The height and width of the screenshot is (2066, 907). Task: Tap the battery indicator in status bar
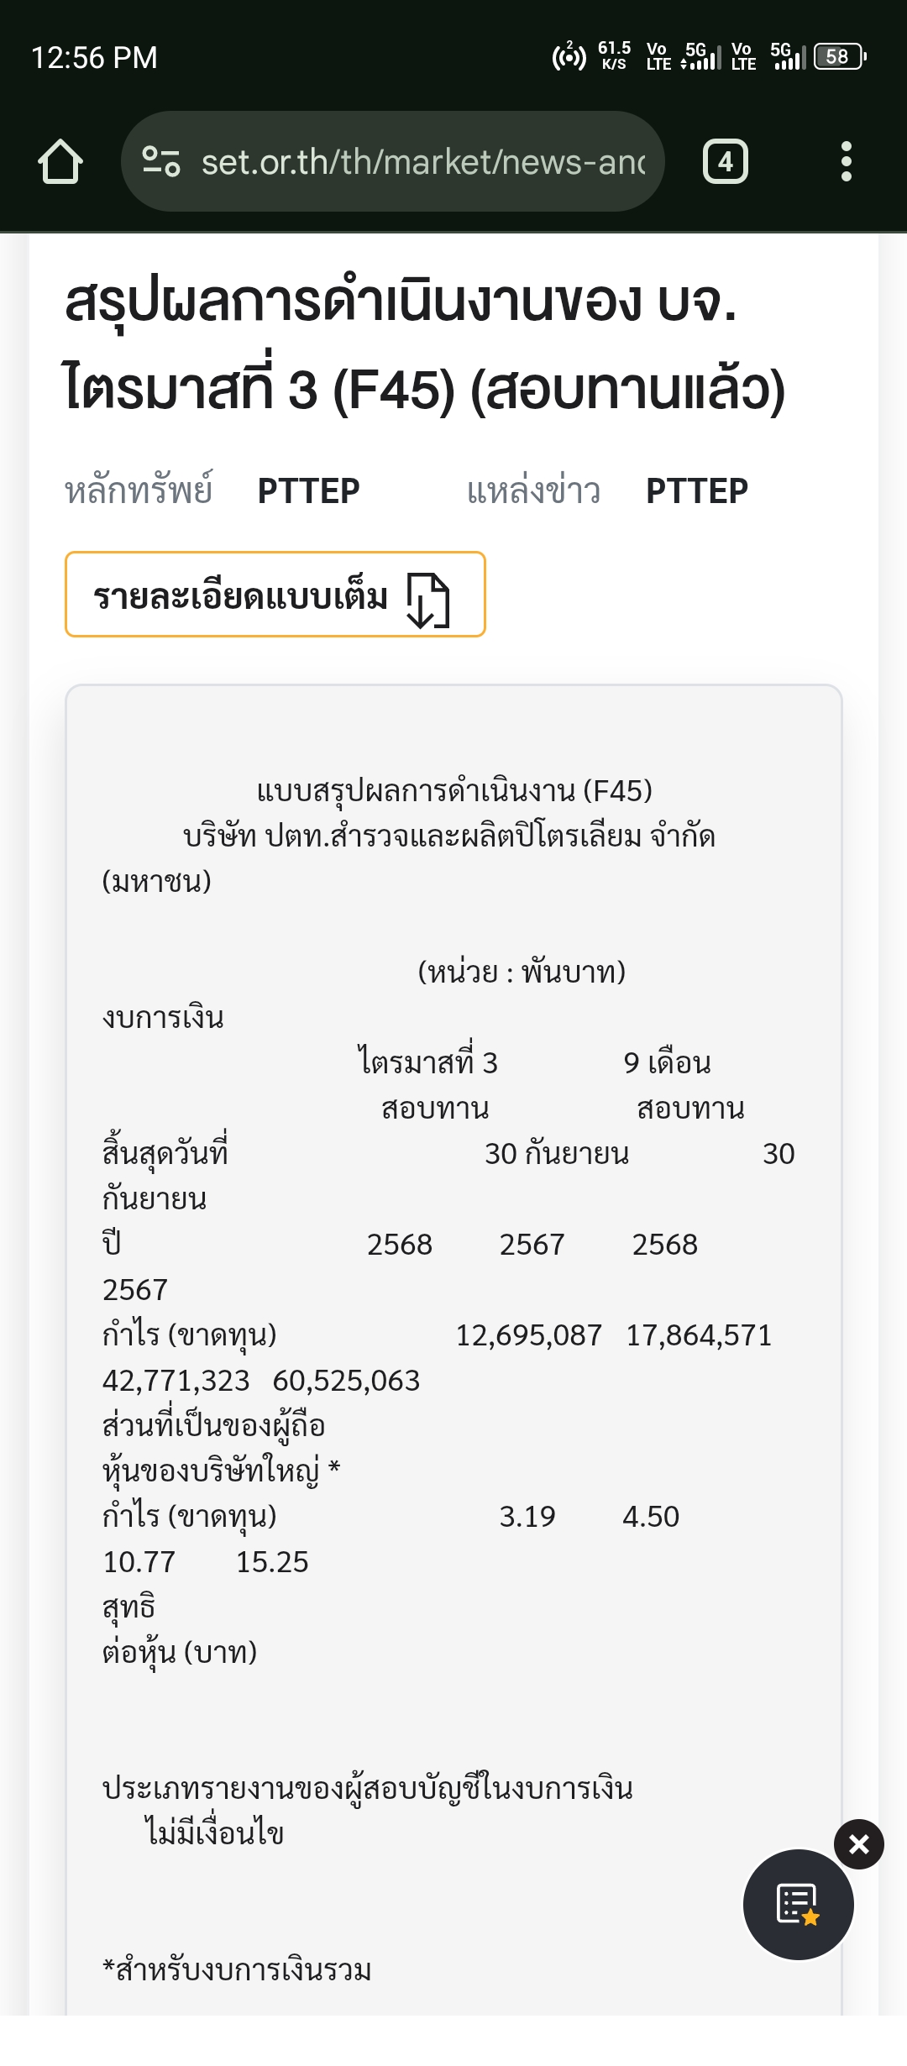(x=839, y=57)
